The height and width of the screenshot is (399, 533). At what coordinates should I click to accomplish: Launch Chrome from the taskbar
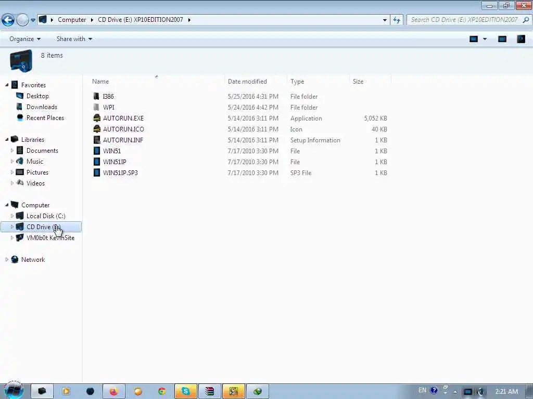point(162,391)
